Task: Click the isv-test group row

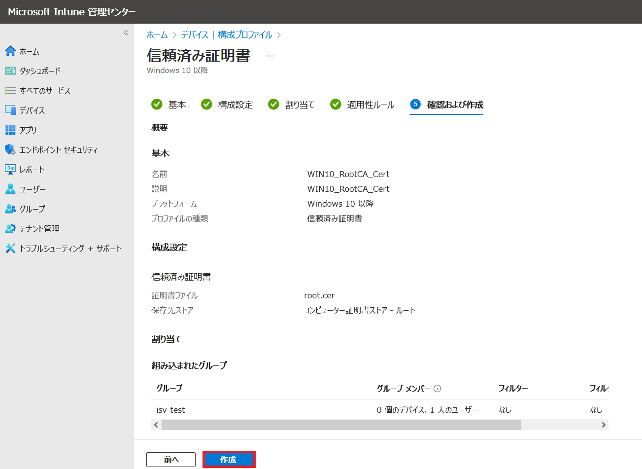Action: click(380, 410)
